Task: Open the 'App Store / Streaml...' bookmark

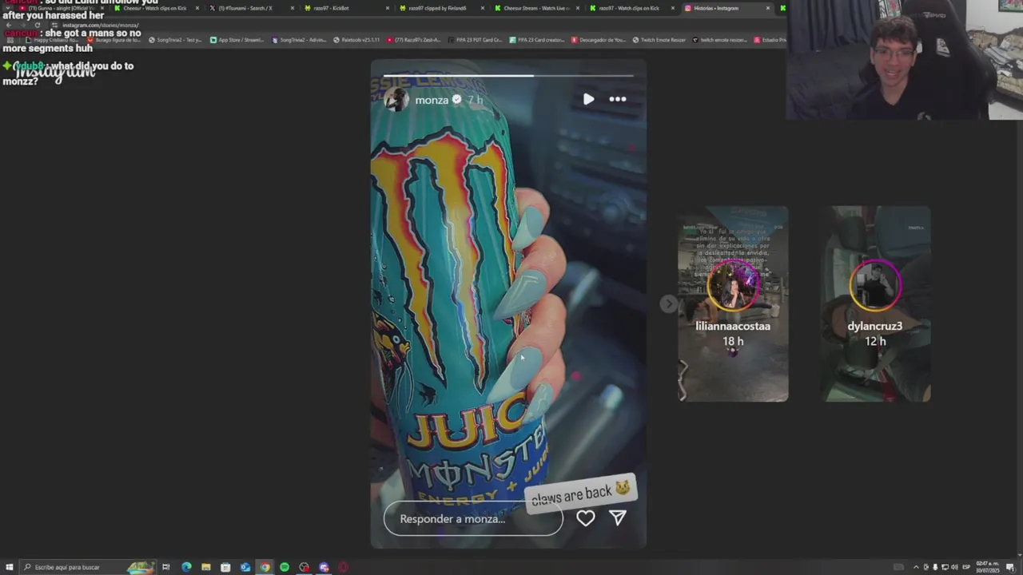Action: click(238, 40)
